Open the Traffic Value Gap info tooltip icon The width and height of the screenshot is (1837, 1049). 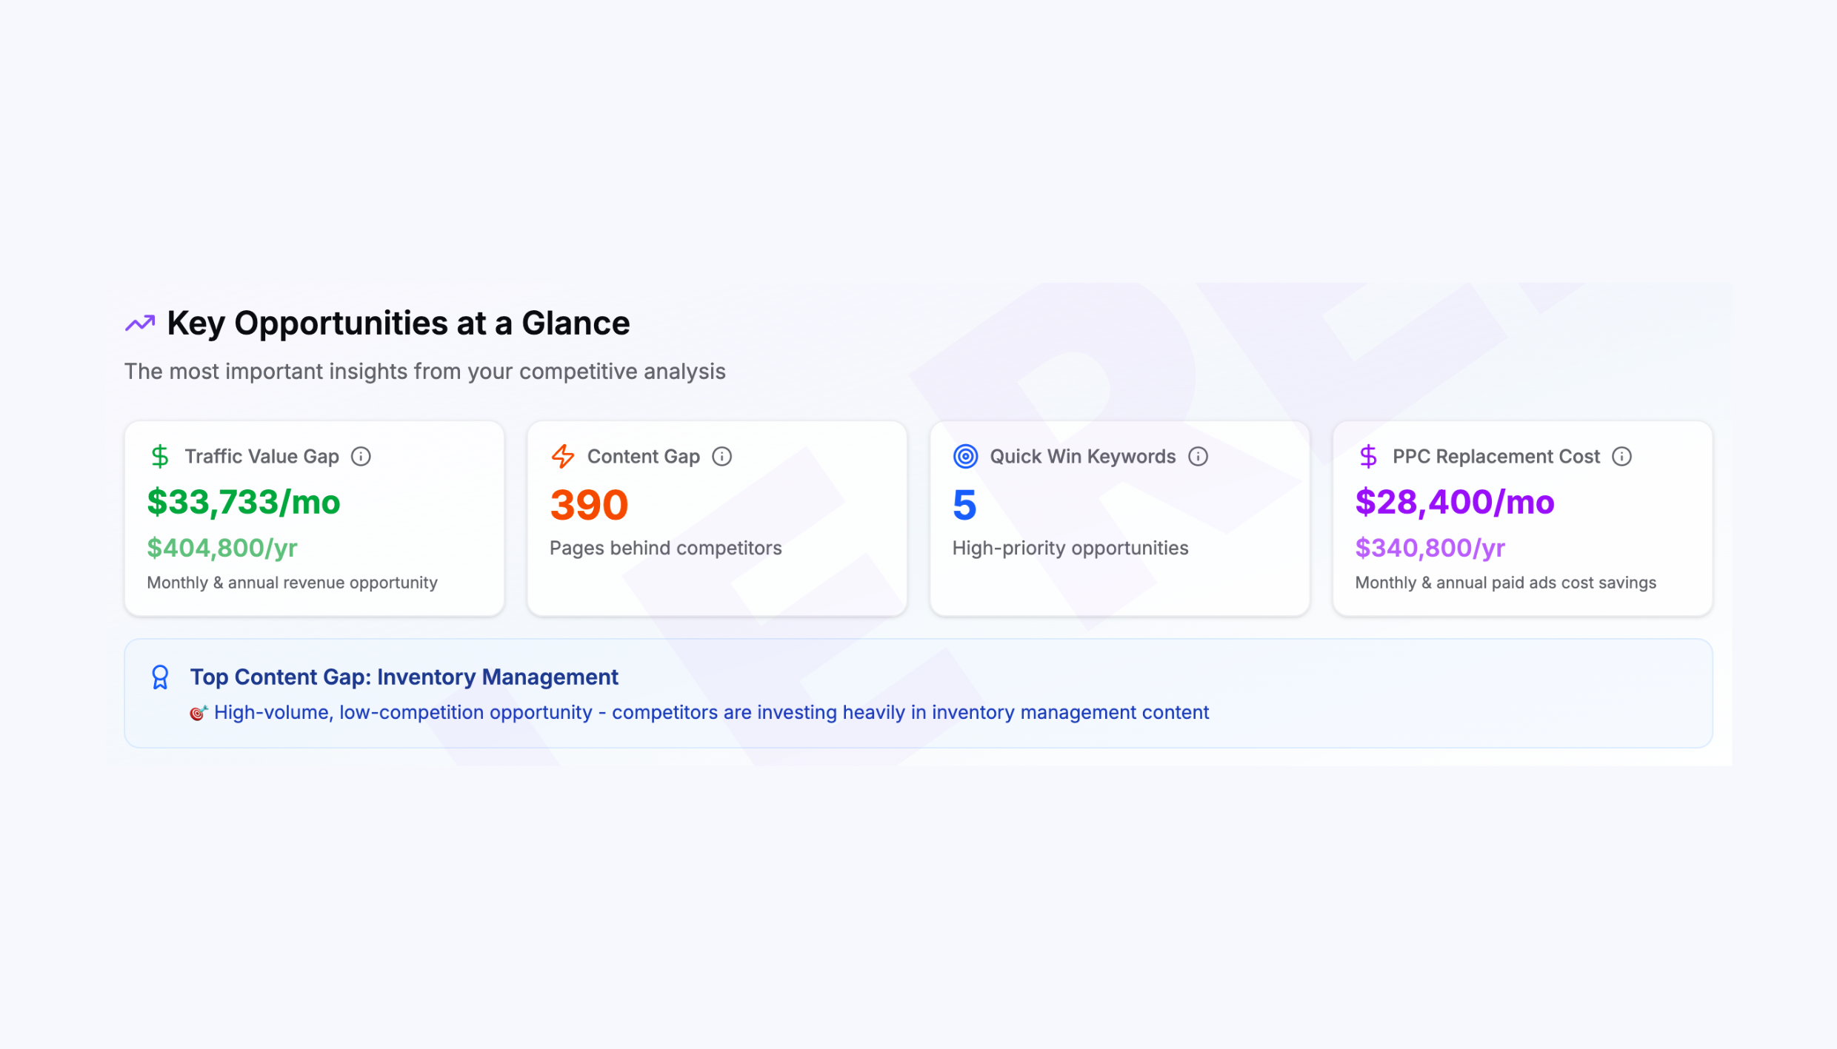point(361,456)
